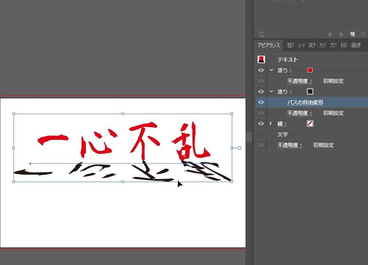Expand the 線 stroke row
The image size is (368, 265).
271,124
